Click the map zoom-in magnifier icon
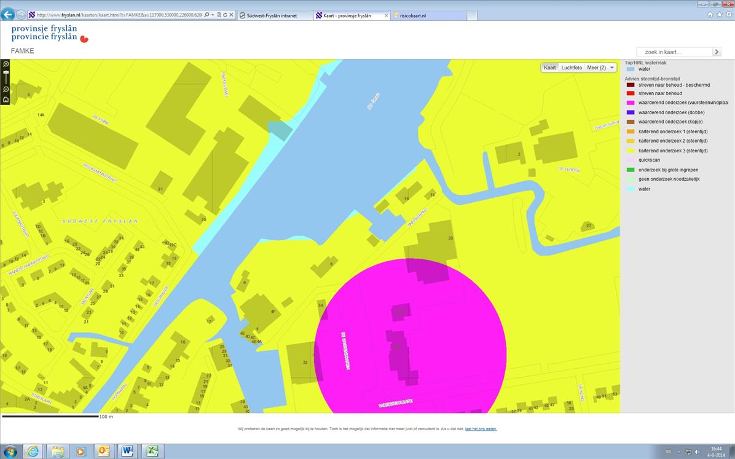The width and height of the screenshot is (735, 459). (x=6, y=64)
